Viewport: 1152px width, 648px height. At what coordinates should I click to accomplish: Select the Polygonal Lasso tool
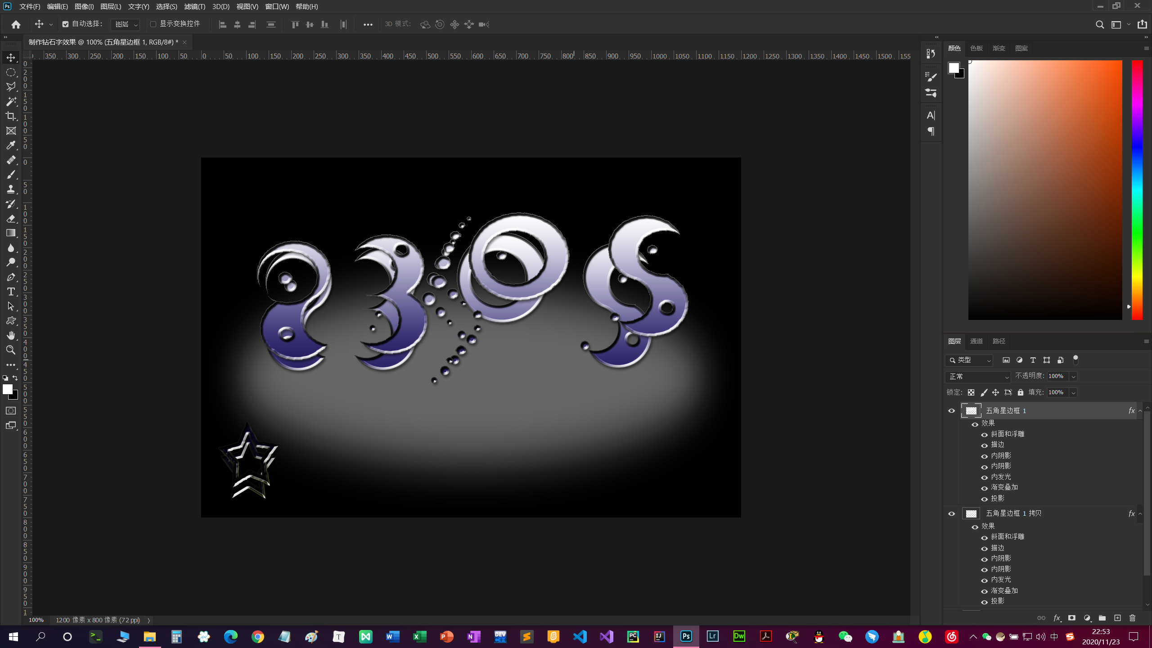(x=11, y=86)
